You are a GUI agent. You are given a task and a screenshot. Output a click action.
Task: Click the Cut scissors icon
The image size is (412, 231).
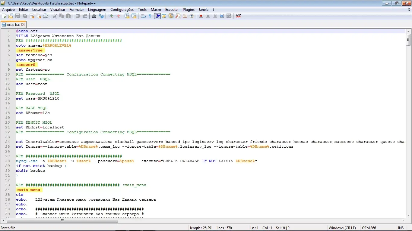click(55, 16)
